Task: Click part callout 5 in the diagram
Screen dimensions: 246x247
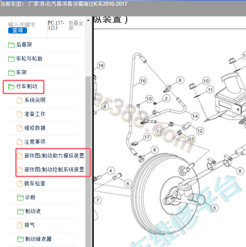Action: point(214,208)
